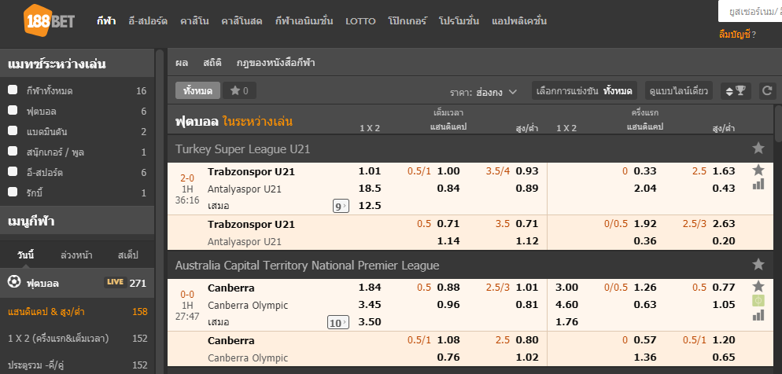Select Canberra Olympic first-half odds 4.60
The height and width of the screenshot is (374, 782).
point(566,305)
